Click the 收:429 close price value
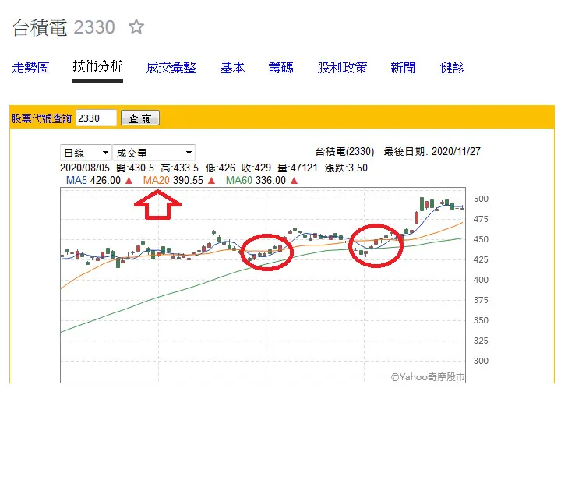The image size is (561, 494). click(x=256, y=168)
